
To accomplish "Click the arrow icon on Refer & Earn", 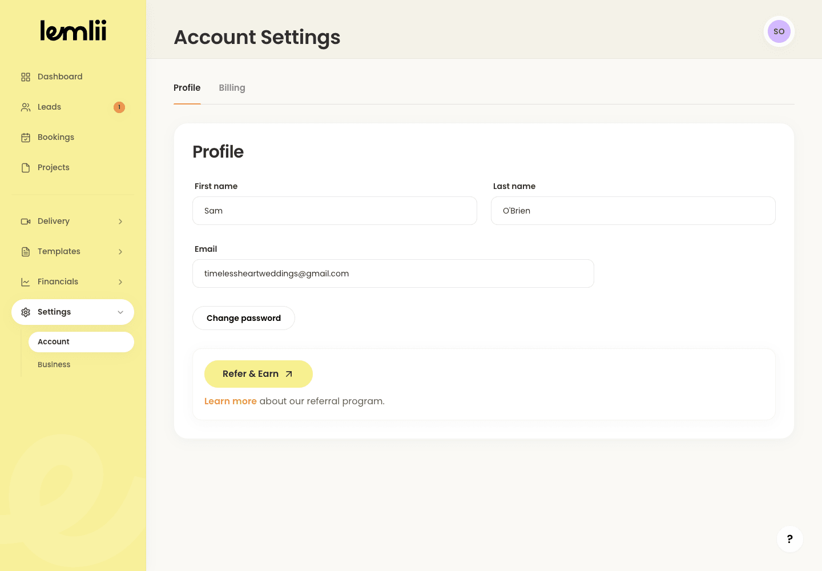I will tap(289, 374).
